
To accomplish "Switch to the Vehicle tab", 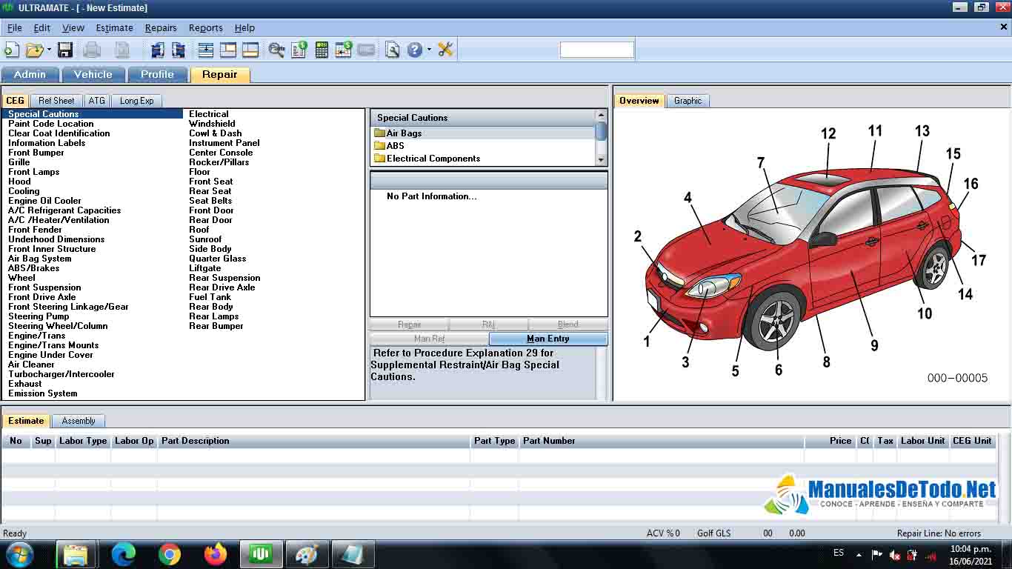I will [93, 74].
